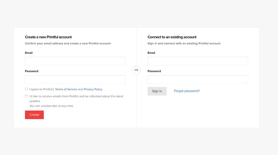Screen dimensions: 278x155
Task: Click the Sign in button
Action: [x=157, y=91]
